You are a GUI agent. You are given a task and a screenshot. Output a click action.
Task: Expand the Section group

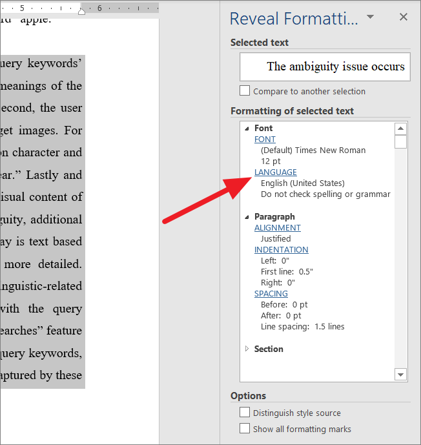pyautogui.click(x=247, y=349)
